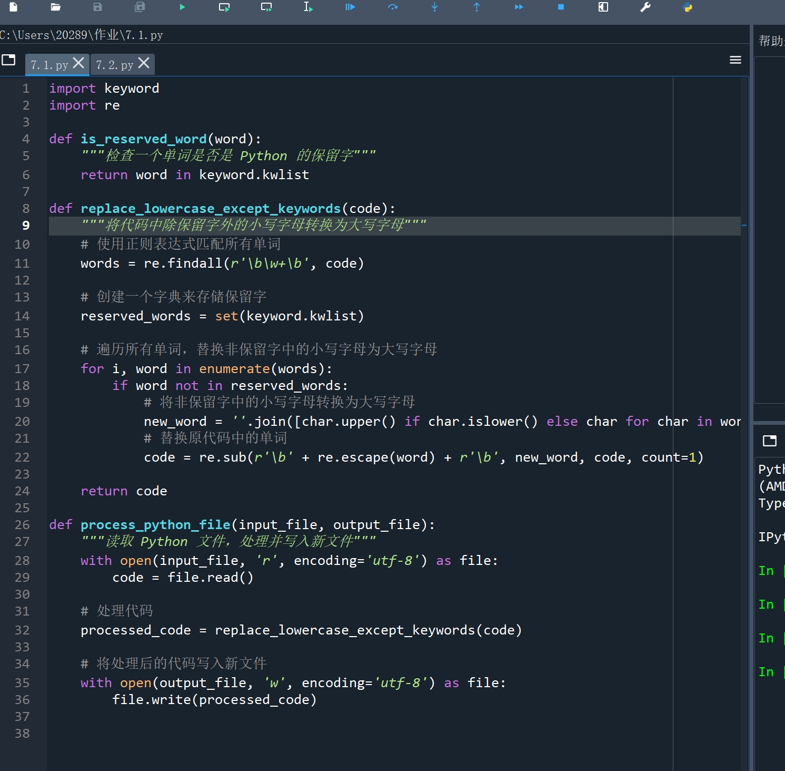Step into function with down arrow icon
Screen dimensions: 785x771
(x=434, y=7)
